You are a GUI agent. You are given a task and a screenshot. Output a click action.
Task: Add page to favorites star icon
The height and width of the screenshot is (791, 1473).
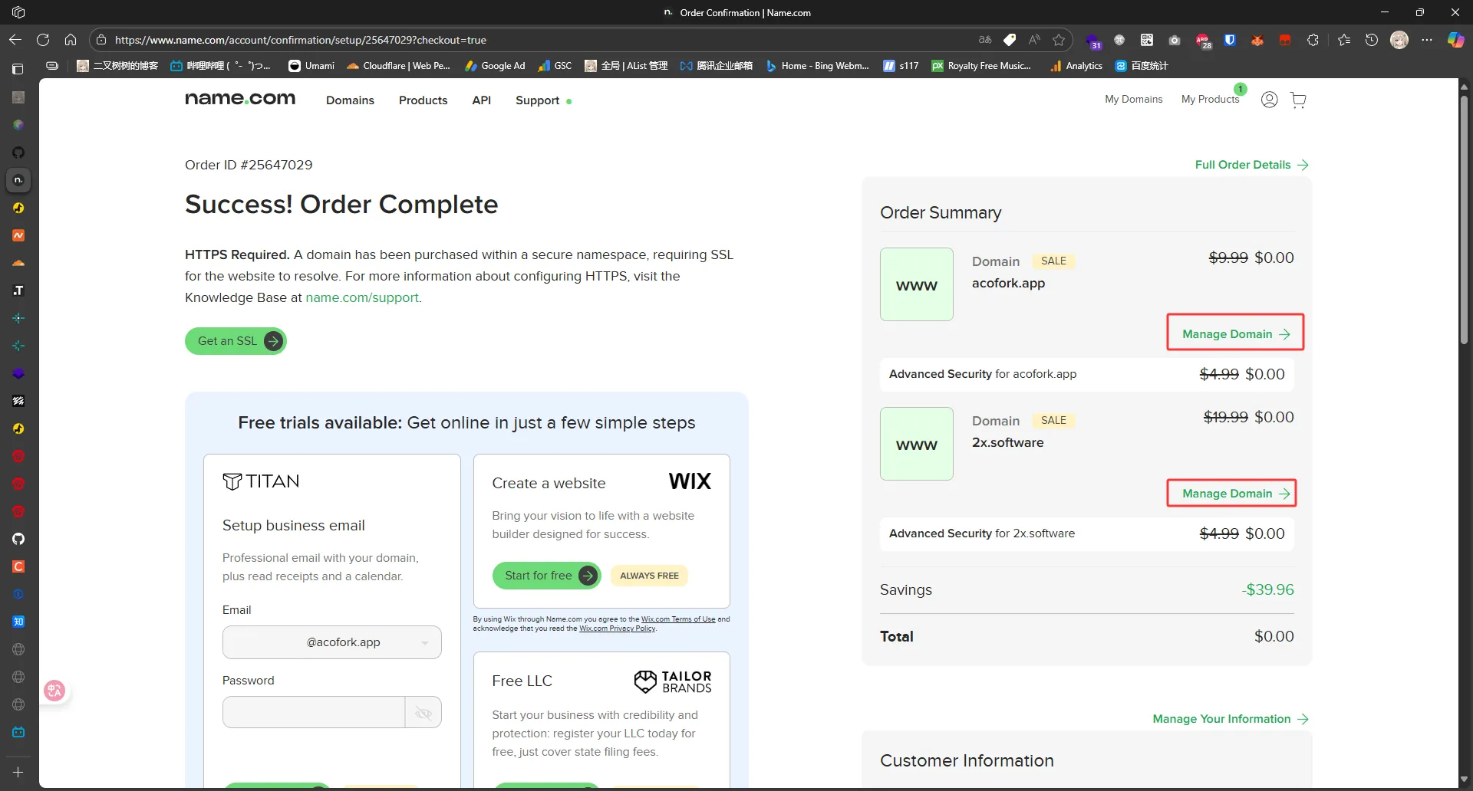(1059, 40)
